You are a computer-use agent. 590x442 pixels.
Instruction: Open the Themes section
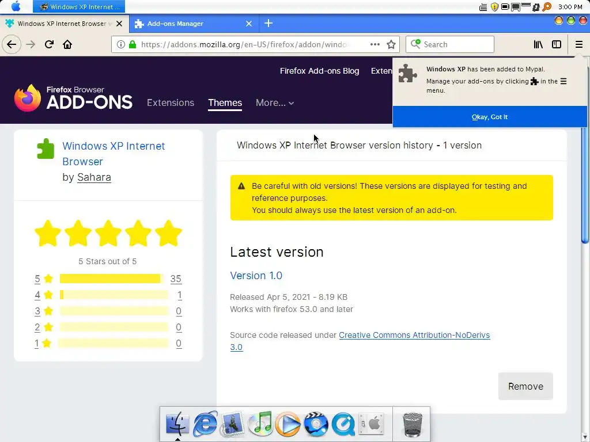[225, 102]
